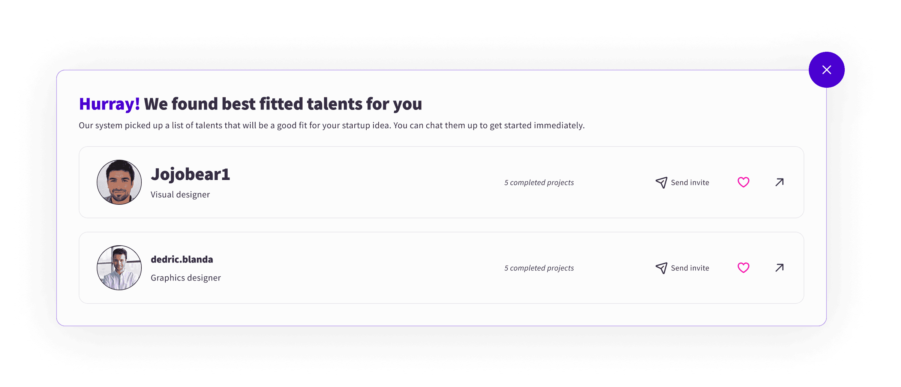Click the Send invite text for Jojobear1
Viewport: 901px width, 387px height.
[690, 183]
